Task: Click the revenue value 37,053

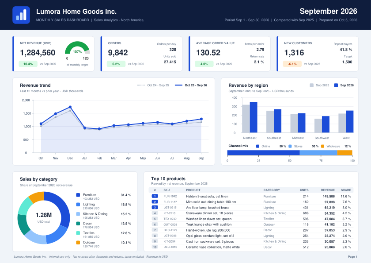Action: click(x=329, y=230)
